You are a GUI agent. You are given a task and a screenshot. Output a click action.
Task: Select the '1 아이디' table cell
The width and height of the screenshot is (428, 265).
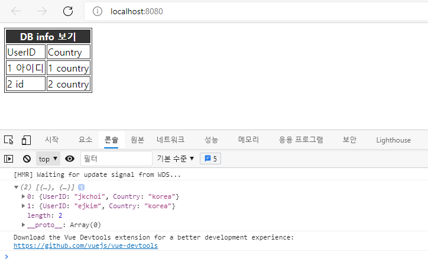pos(25,68)
